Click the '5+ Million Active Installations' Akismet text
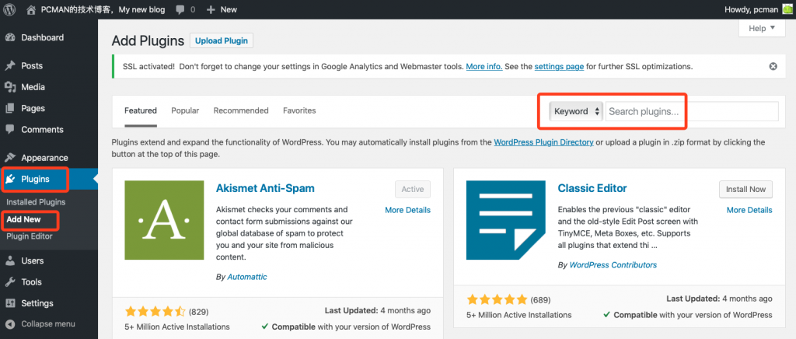Image resolution: width=796 pixels, height=339 pixels. (177, 327)
